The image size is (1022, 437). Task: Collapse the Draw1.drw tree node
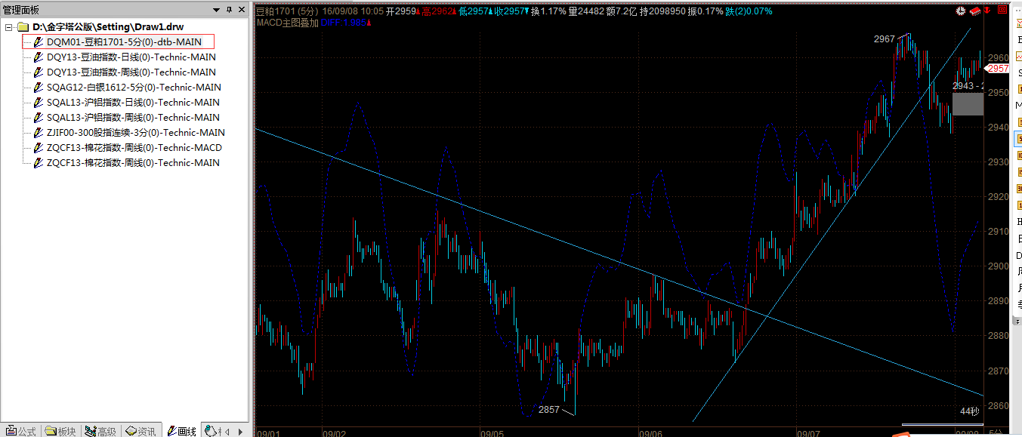coord(8,27)
